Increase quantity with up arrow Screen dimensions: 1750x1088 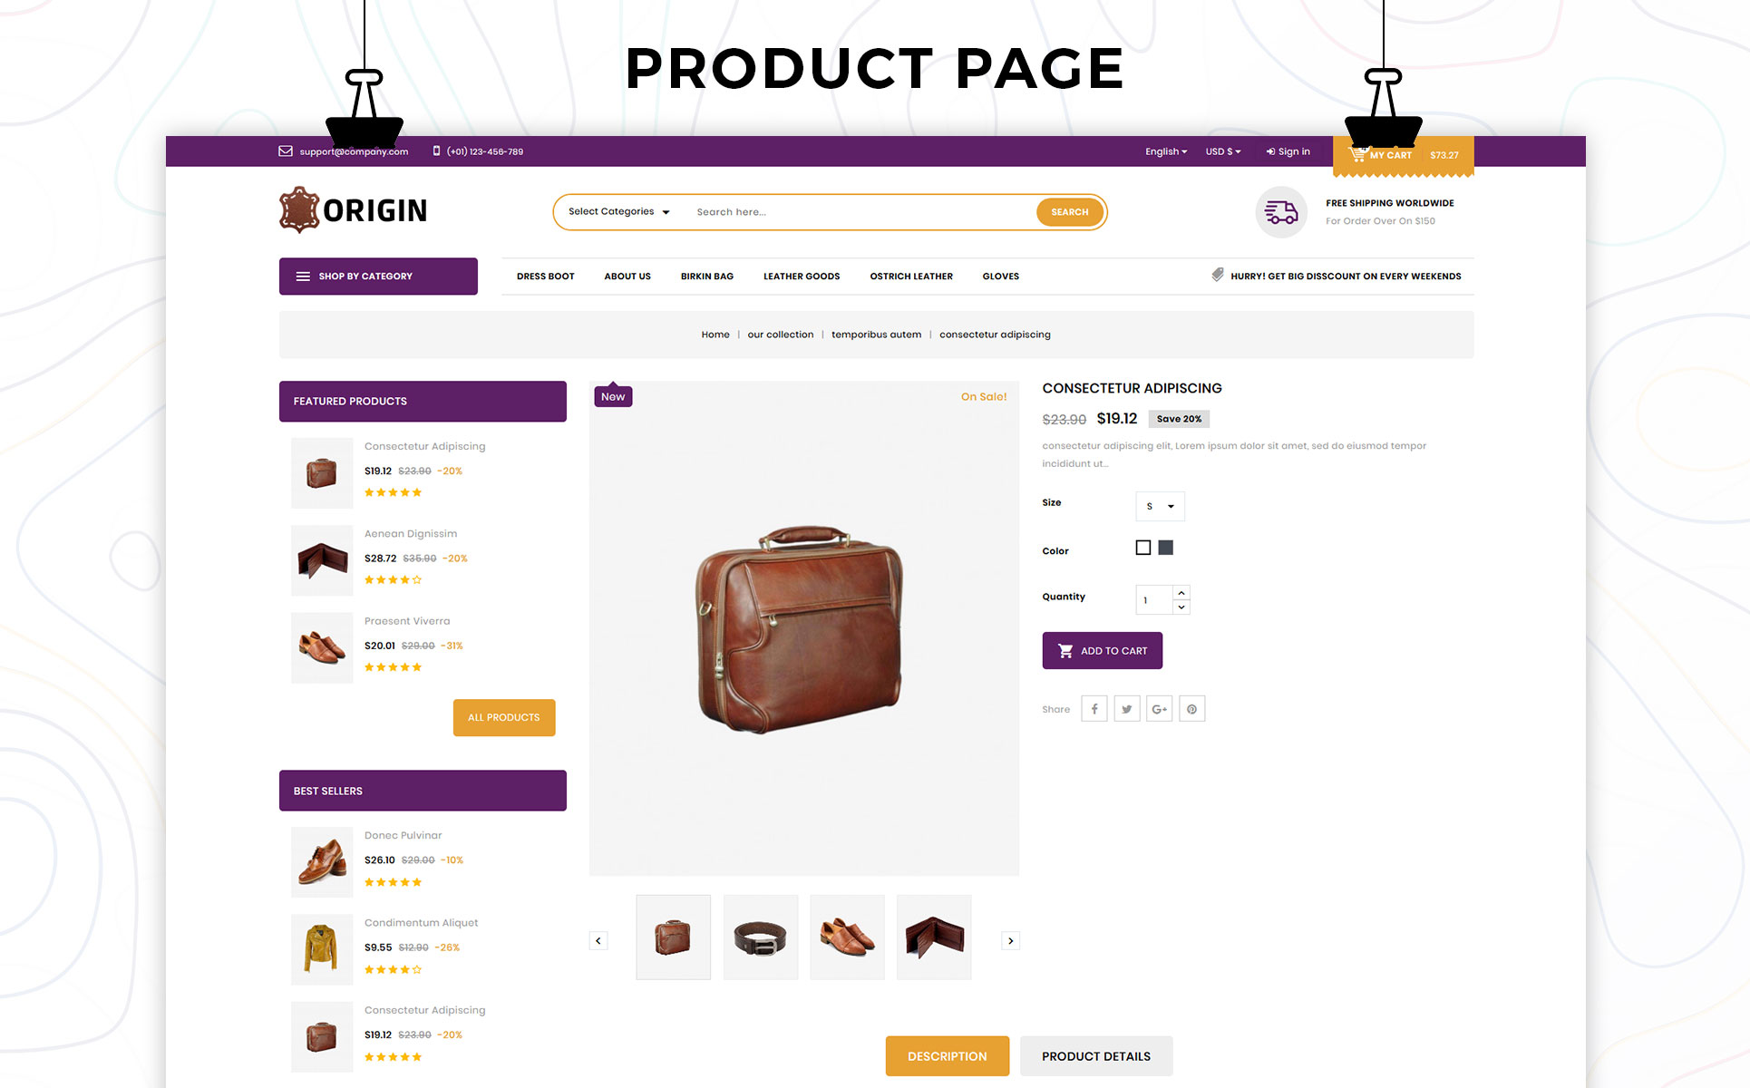[1181, 593]
